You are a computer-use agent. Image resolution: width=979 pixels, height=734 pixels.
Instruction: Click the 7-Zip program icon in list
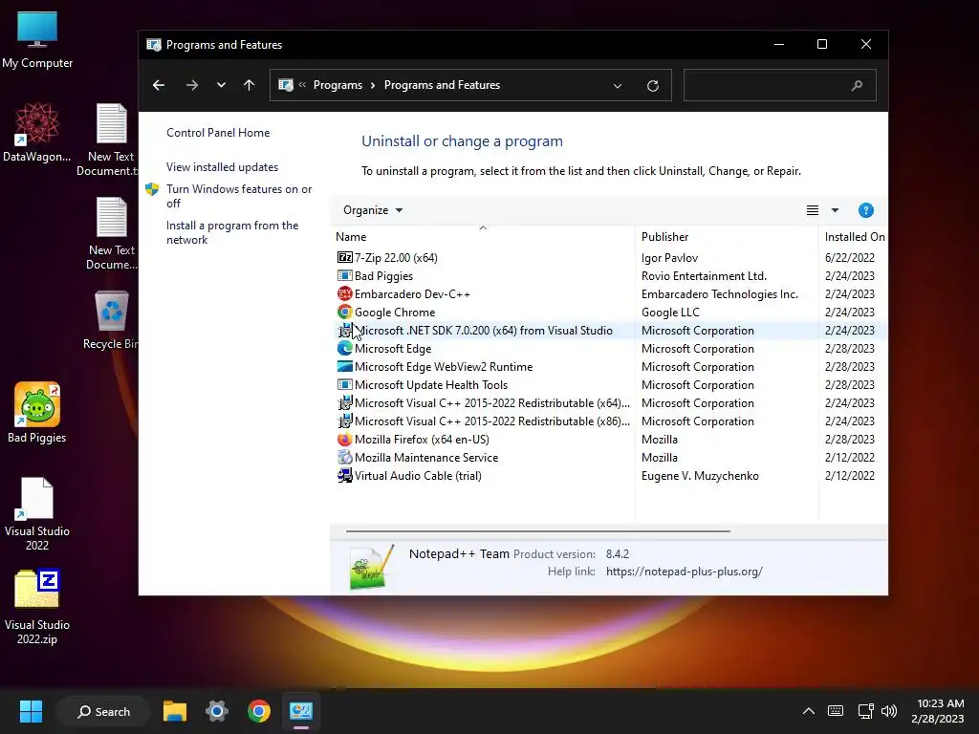pos(344,258)
